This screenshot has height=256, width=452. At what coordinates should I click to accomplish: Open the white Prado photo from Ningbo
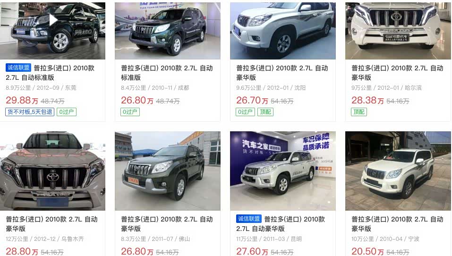(x=398, y=171)
